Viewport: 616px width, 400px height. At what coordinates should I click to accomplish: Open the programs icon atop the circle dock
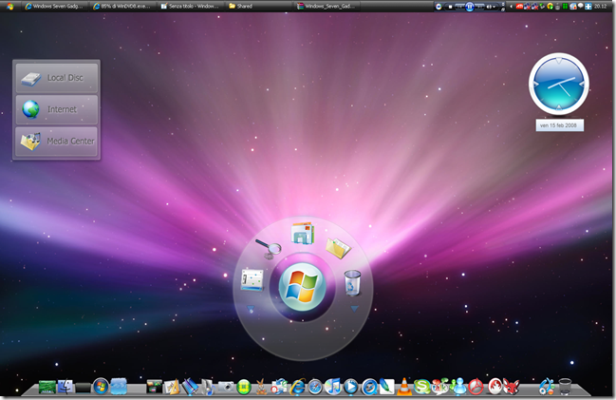[x=302, y=233]
